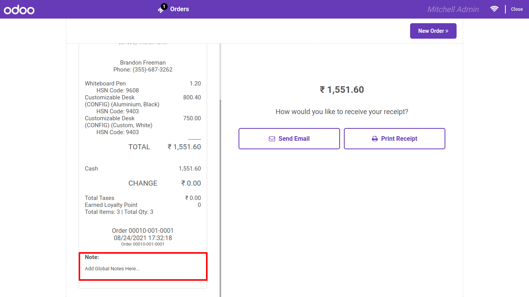
Task: Click the receipt question prompt text
Action: pos(342,112)
